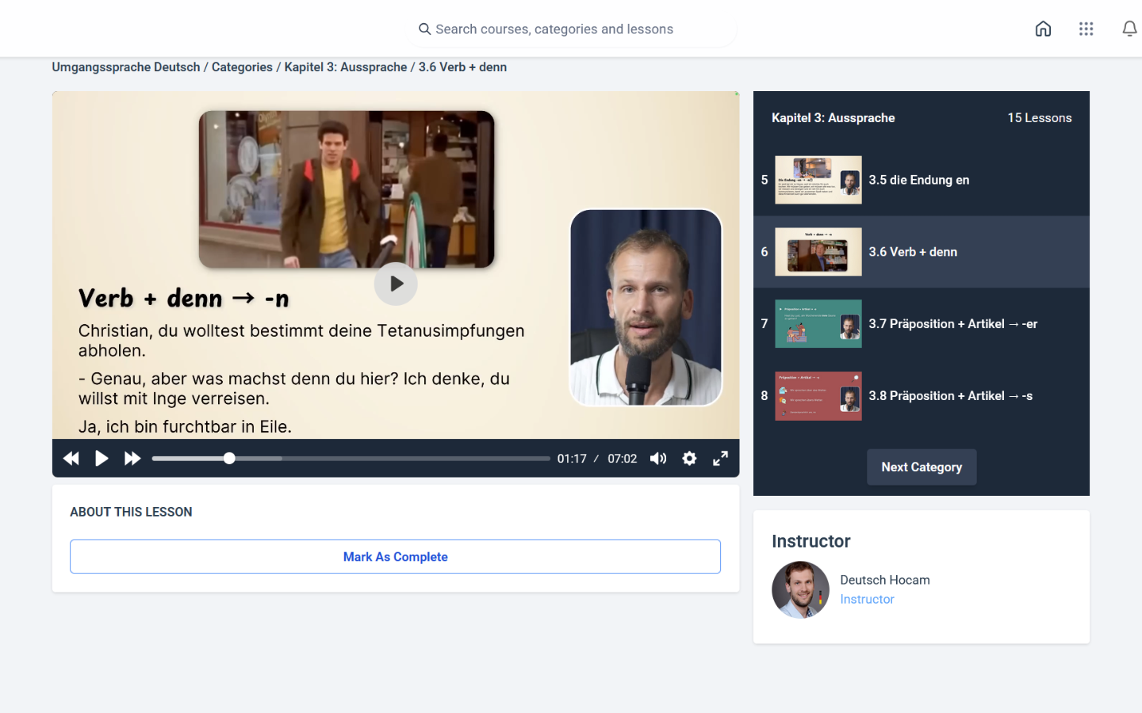Skip forward with the fast-forward button

click(x=132, y=459)
